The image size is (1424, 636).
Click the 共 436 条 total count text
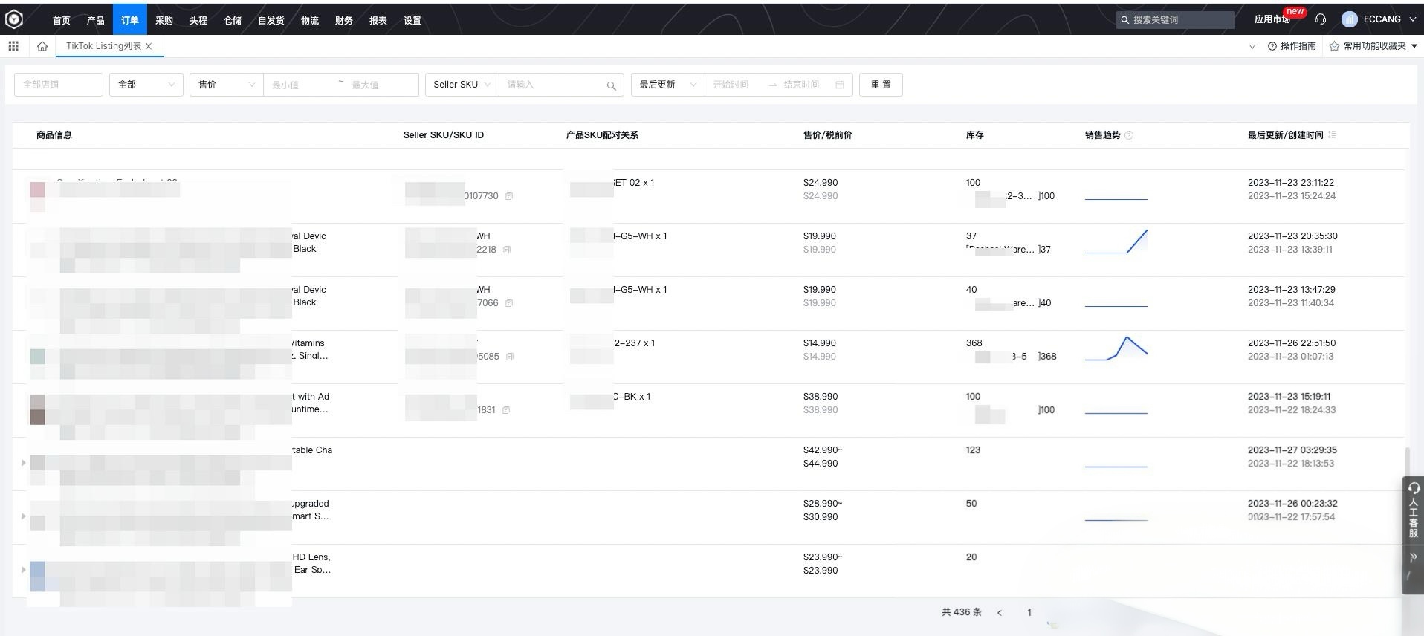click(x=962, y=612)
